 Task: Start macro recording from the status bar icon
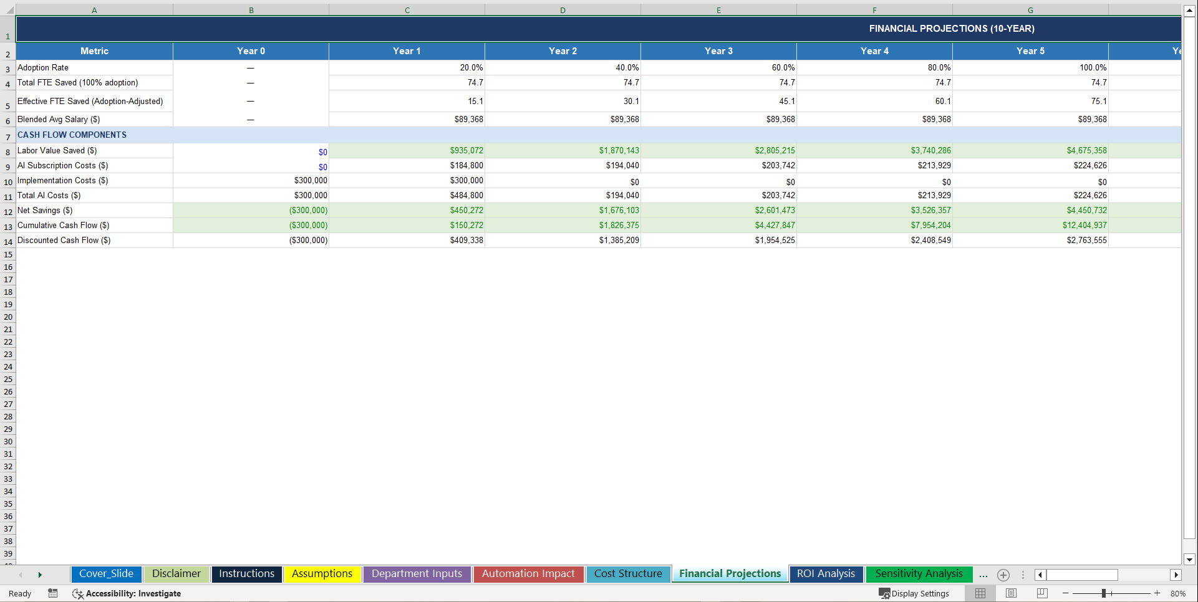coord(52,593)
